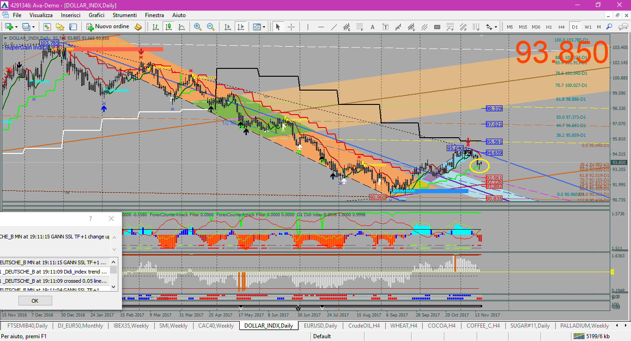631x341 pixels.
Task: Click OK in the alert dialog
Action: (x=35, y=300)
